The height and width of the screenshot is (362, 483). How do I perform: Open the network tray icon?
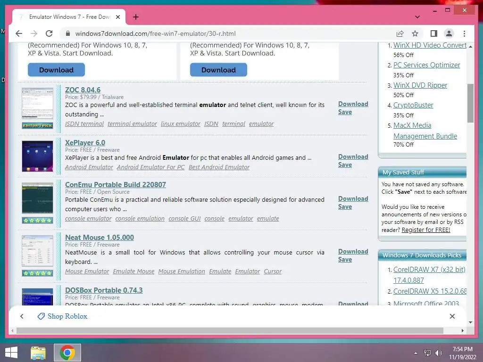pyautogui.click(x=427, y=353)
